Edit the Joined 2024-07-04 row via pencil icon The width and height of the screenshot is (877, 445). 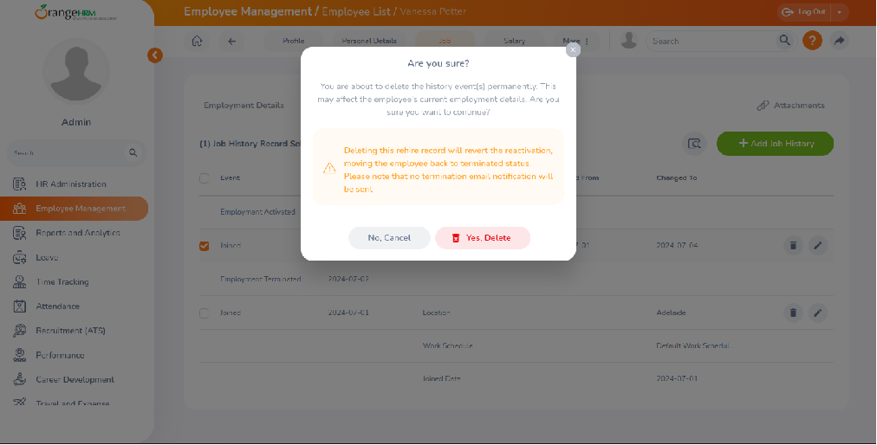pos(818,245)
